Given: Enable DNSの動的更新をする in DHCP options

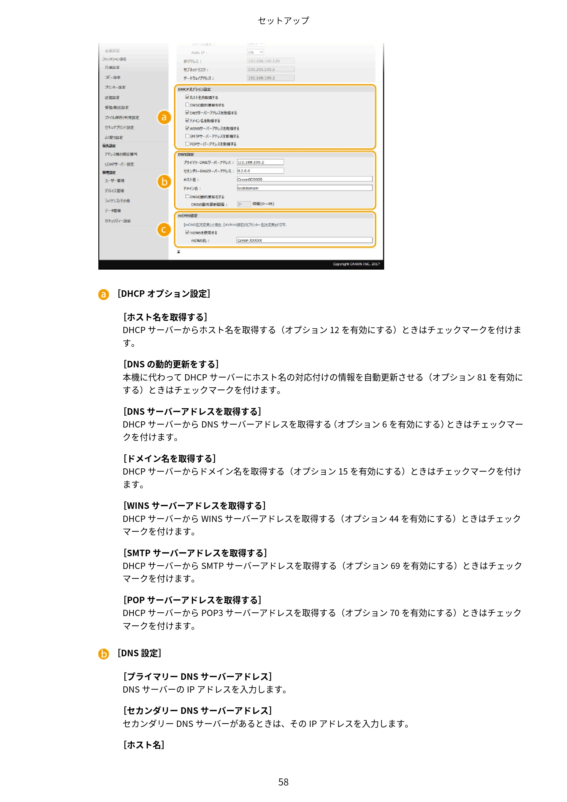Looking at the screenshot, I should [x=187, y=105].
